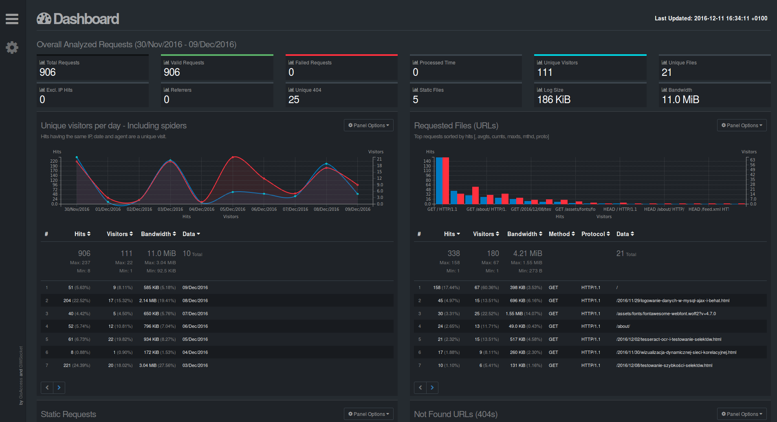
Task: Sort Requested Files table by Bandwidth
Action: pos(525,234)
